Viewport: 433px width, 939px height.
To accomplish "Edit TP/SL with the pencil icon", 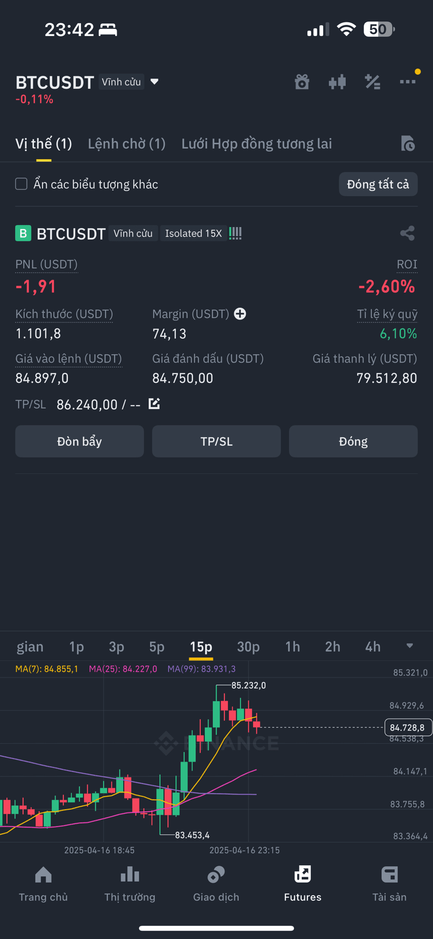I will (x=154, y=404).
